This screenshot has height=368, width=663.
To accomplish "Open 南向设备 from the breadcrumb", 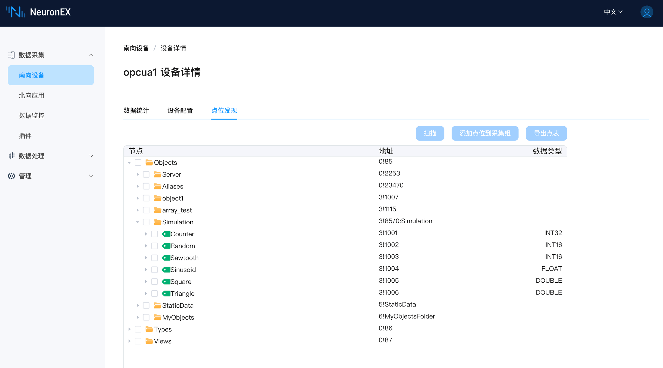I will 136,48.
